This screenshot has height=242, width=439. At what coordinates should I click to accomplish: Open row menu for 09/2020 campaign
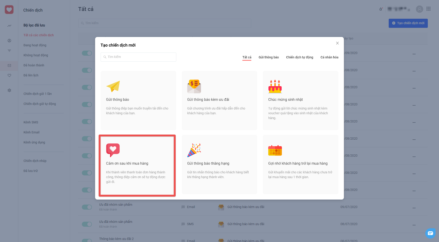point(414,54)
